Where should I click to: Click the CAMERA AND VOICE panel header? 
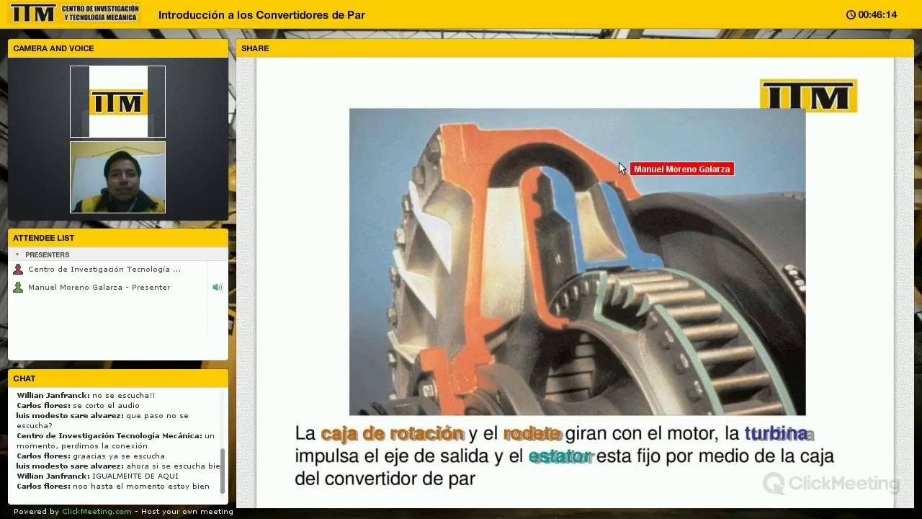click(x=118, y=48)
